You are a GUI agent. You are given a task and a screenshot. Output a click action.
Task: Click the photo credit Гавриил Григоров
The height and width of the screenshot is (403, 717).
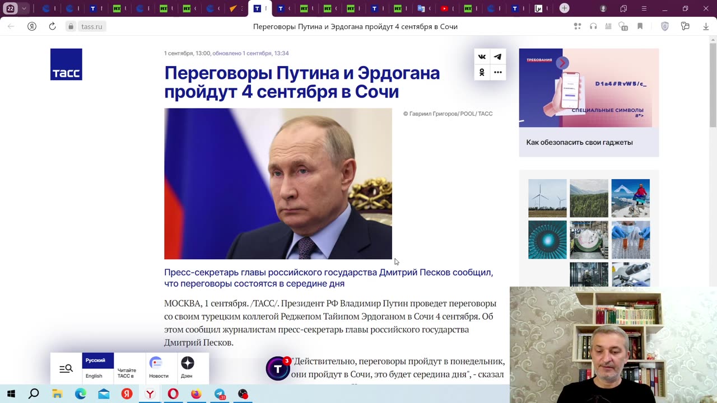coord(448,114)
